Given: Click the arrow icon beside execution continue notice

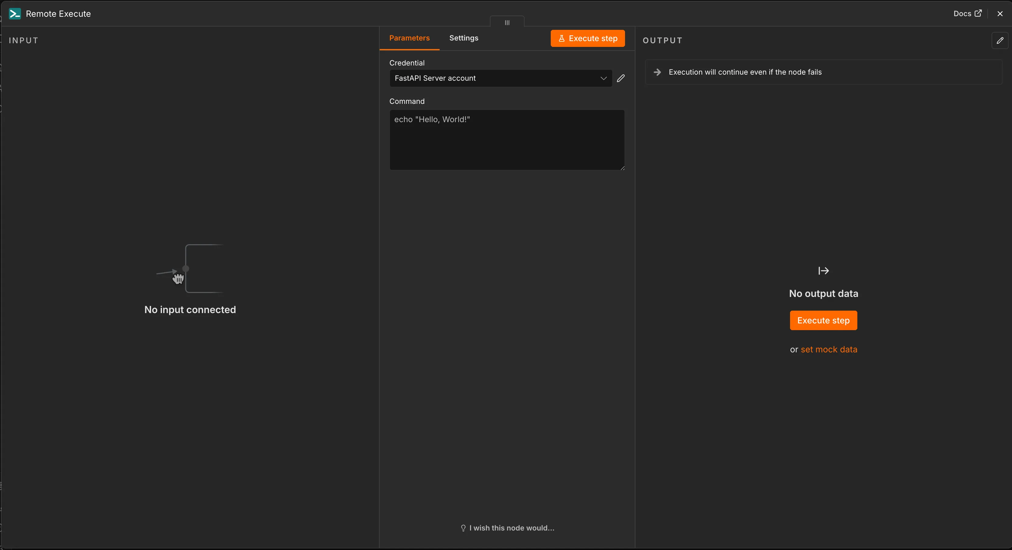Looking at the screenshot, I should [x=657, y=72].
